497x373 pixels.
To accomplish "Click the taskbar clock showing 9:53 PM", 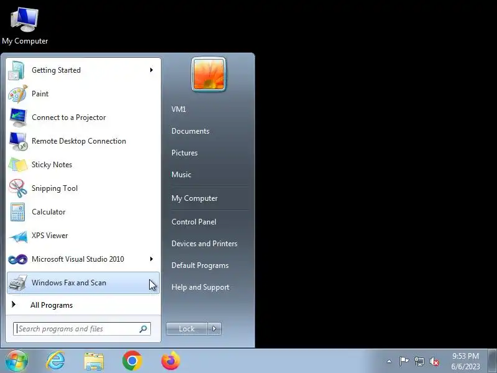I will (465, 356).
